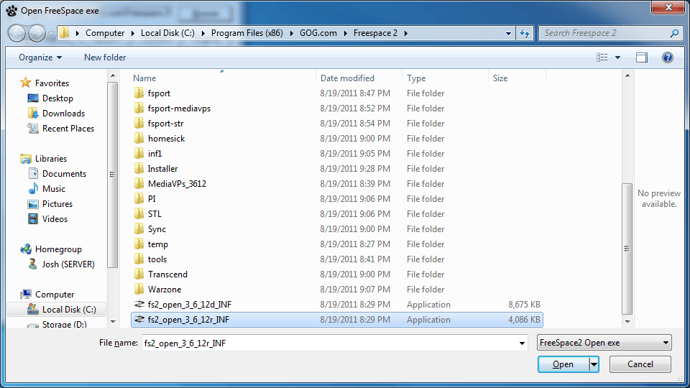Click the homesick folder icon
The image size is (690, 388).
click(x=139, y=139)
